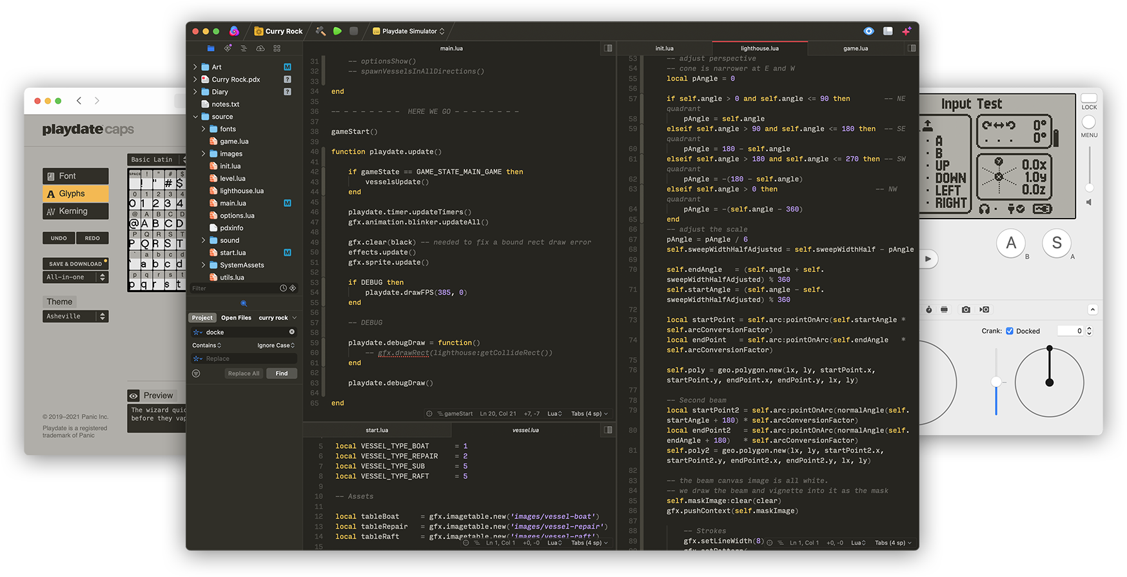Click the Simulator volume slider

click(1089, 170)
